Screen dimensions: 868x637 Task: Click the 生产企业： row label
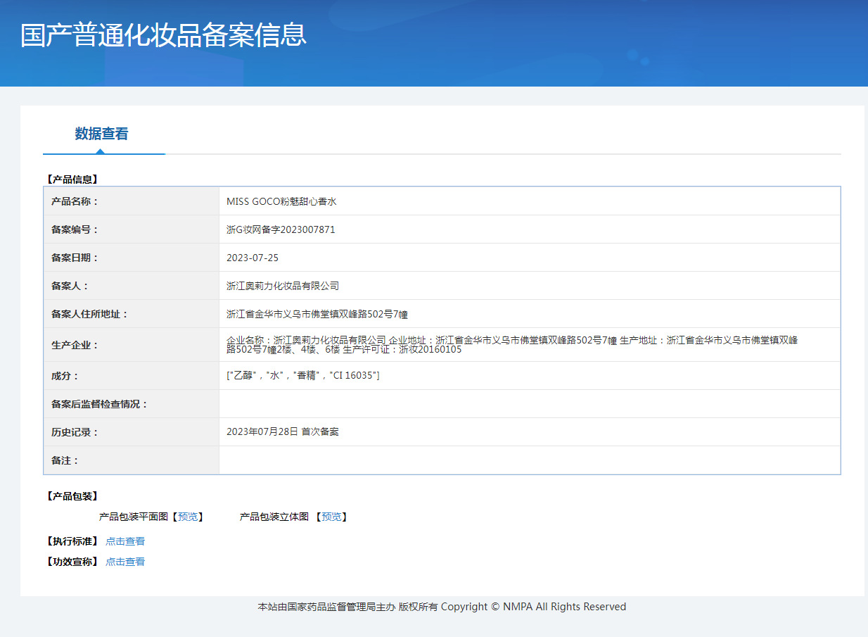pyautogui.click(x=75, y=345)
